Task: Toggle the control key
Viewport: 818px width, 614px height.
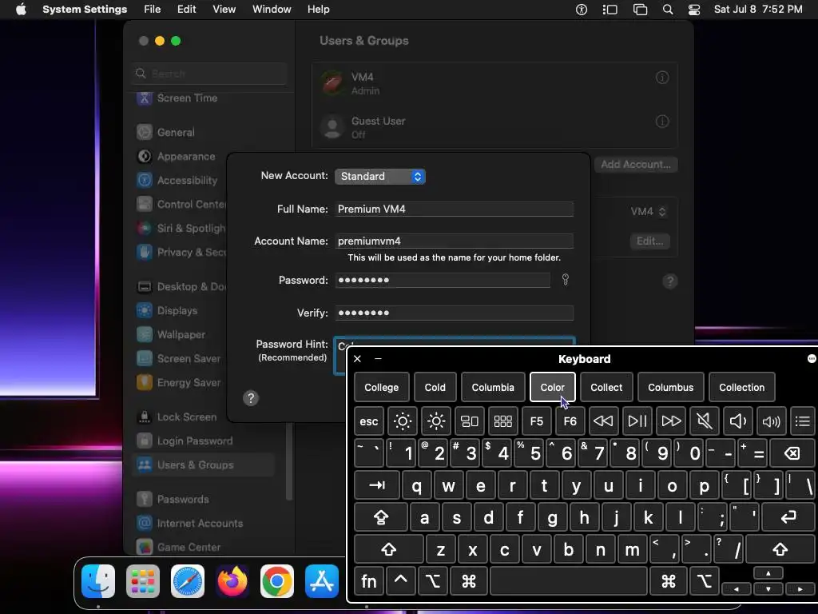Action: pyautogui.click(x=401, y=581)
